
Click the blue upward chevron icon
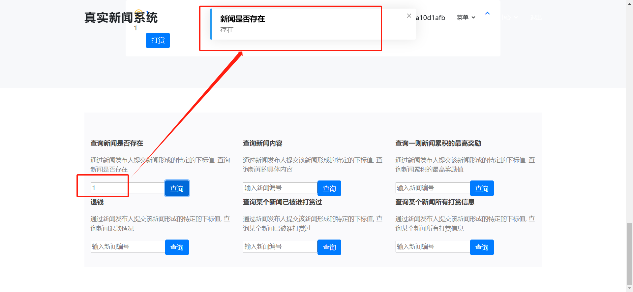(487, 14)
